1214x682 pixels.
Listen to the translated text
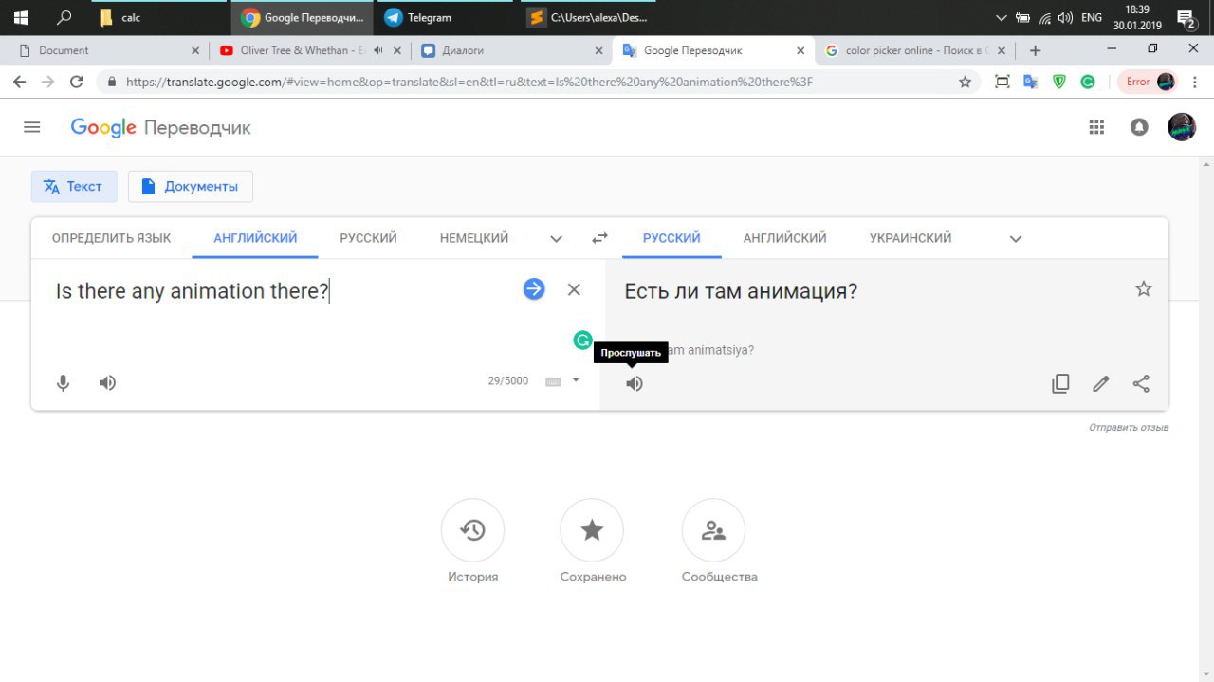(x=635, y=383)
